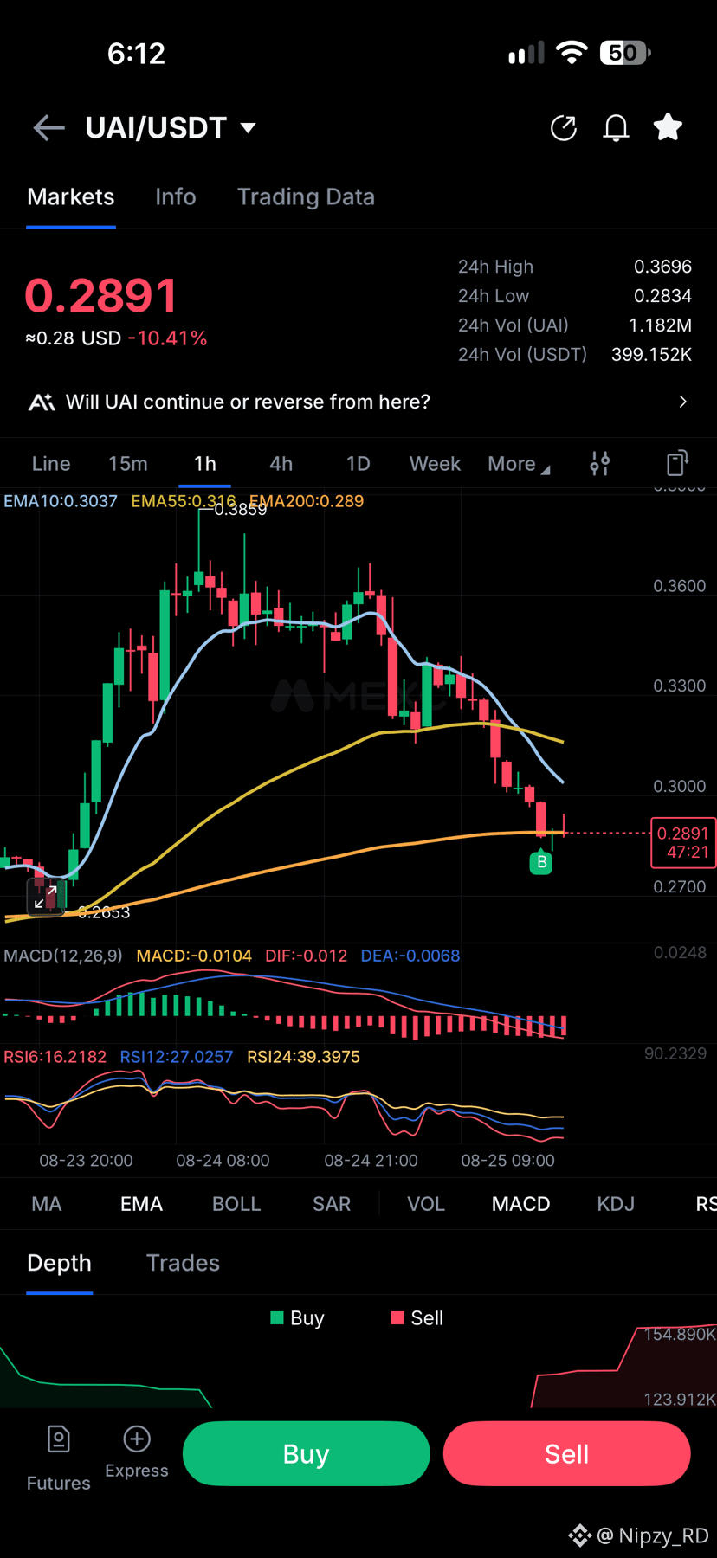The width and height of the screenshot is (717, 1558).
Task: Tap the red Sell legend swatch
Action: 397,1318
